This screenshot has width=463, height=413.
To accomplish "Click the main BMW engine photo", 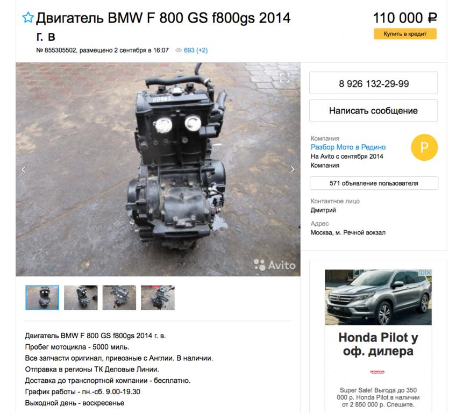I will (158, 169).
